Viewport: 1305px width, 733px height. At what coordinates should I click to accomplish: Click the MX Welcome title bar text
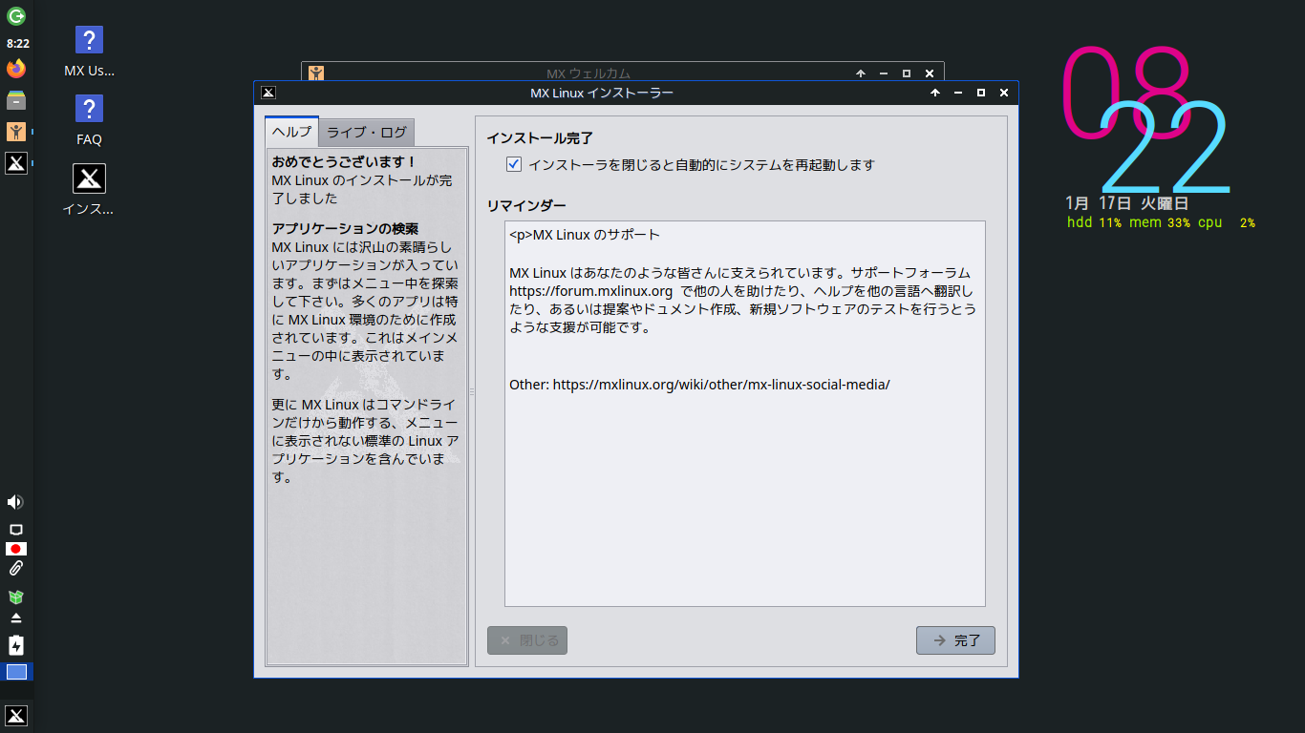tap(588, 73)
